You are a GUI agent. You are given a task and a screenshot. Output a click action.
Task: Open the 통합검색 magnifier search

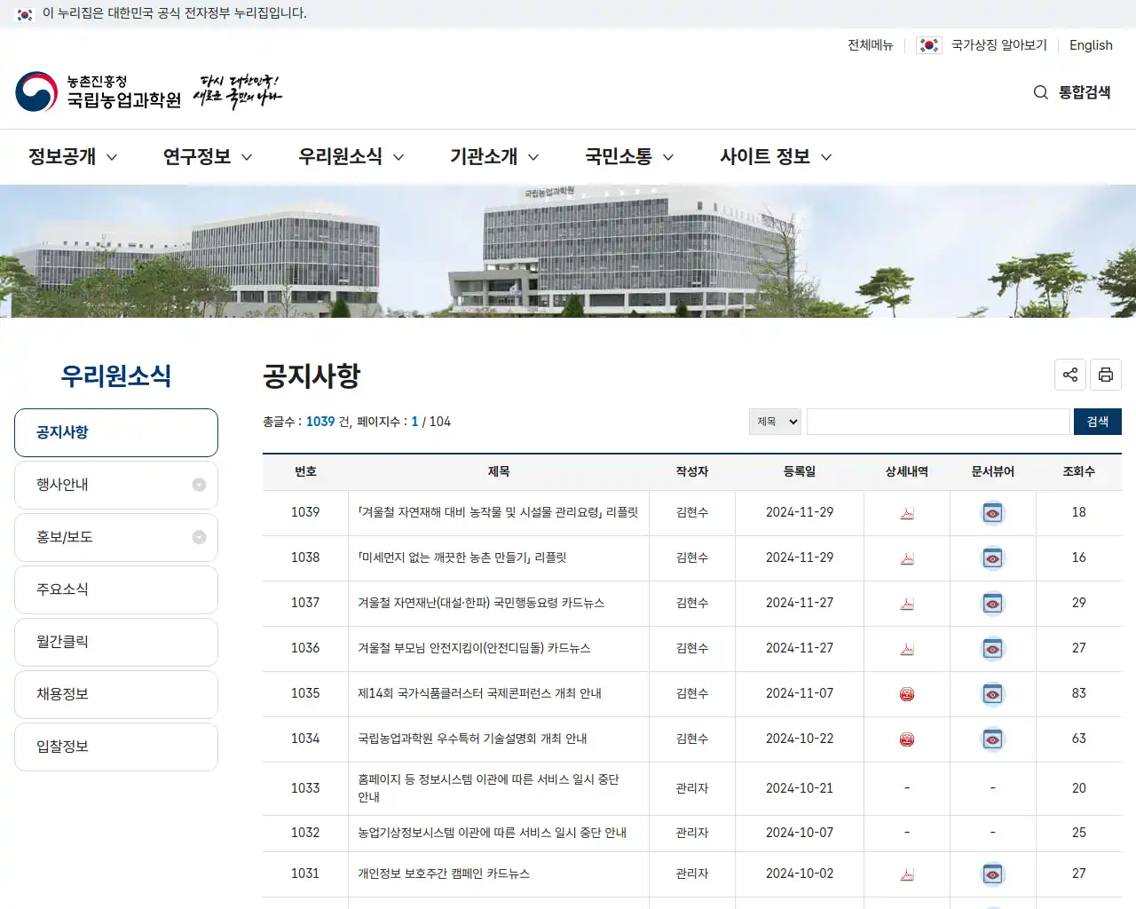tap(1072, 92)
